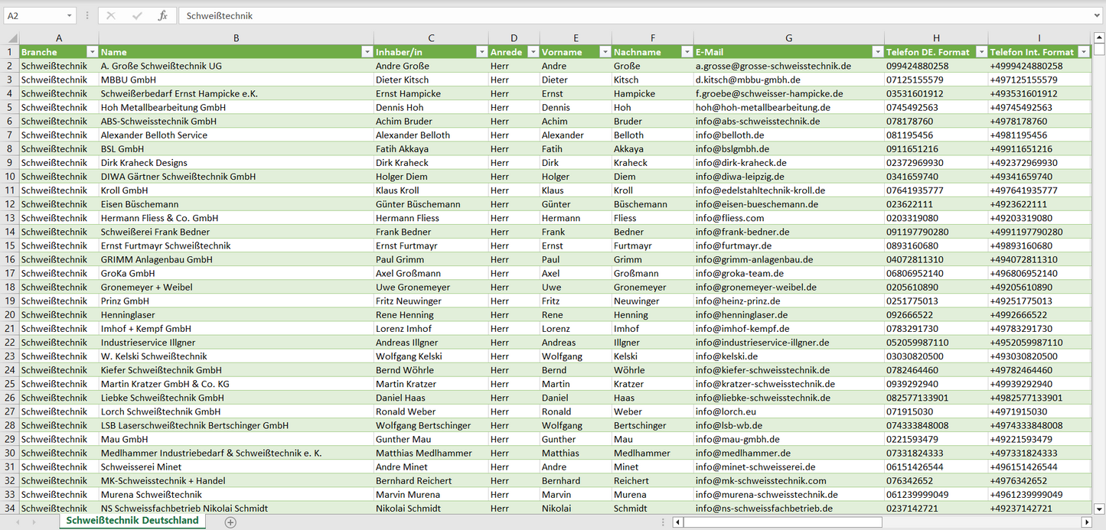Click the Enter checkmark in formula bar

pyautogui.click(x=137, y=15)
